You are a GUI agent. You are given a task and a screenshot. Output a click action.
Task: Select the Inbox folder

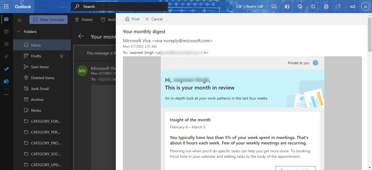[42, 45]
